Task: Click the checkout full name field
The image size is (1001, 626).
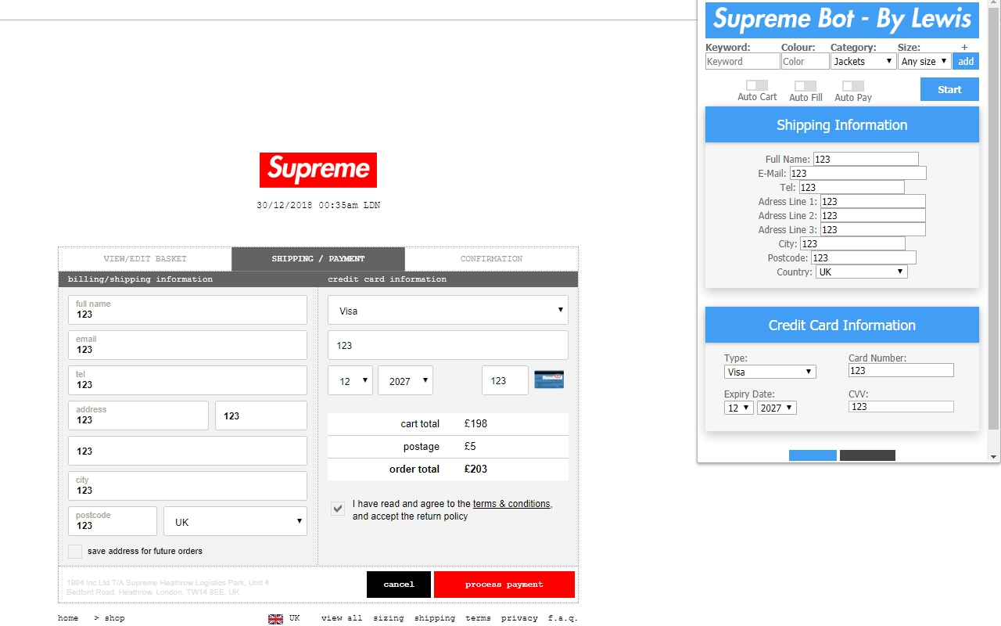Action: click(x=188, y=310)
